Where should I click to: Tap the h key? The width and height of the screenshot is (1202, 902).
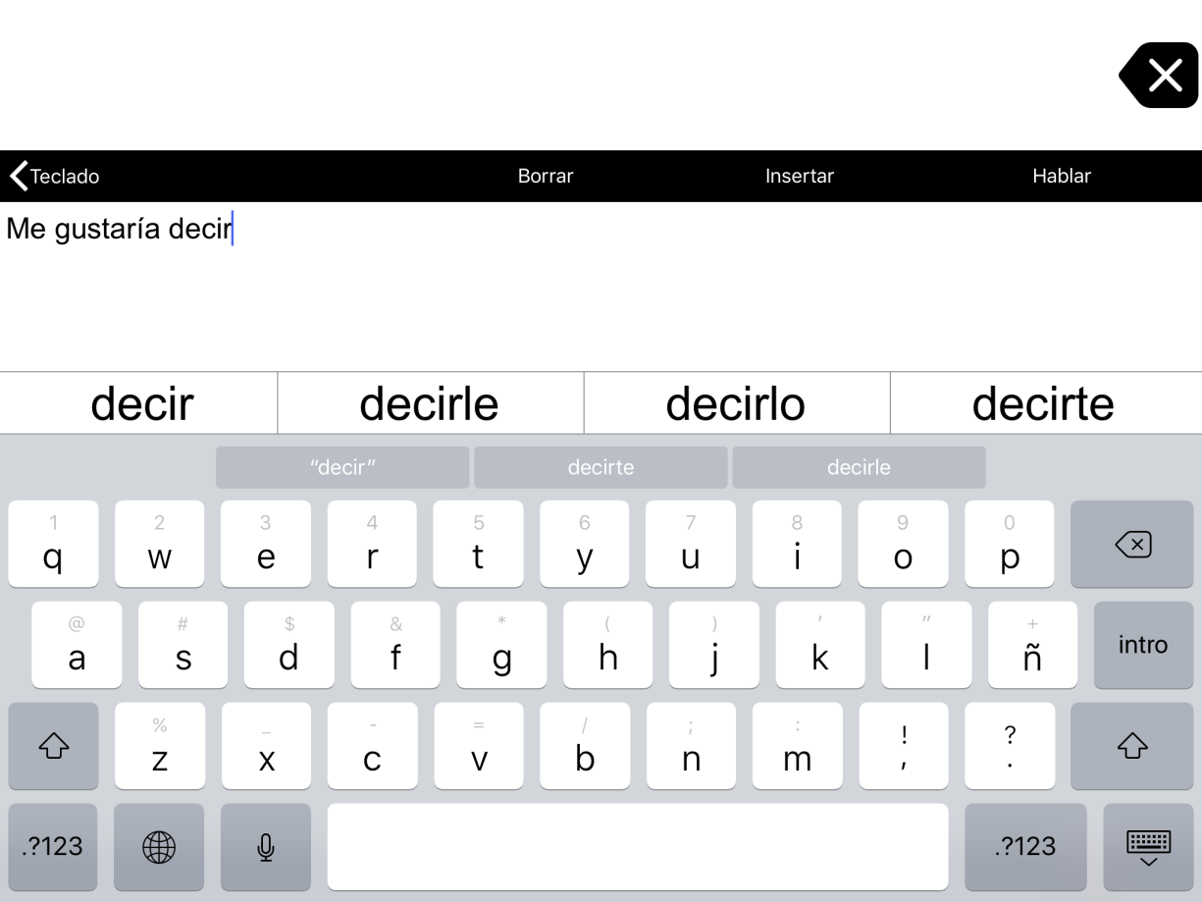pyautogui.click(x=607, y=645)
